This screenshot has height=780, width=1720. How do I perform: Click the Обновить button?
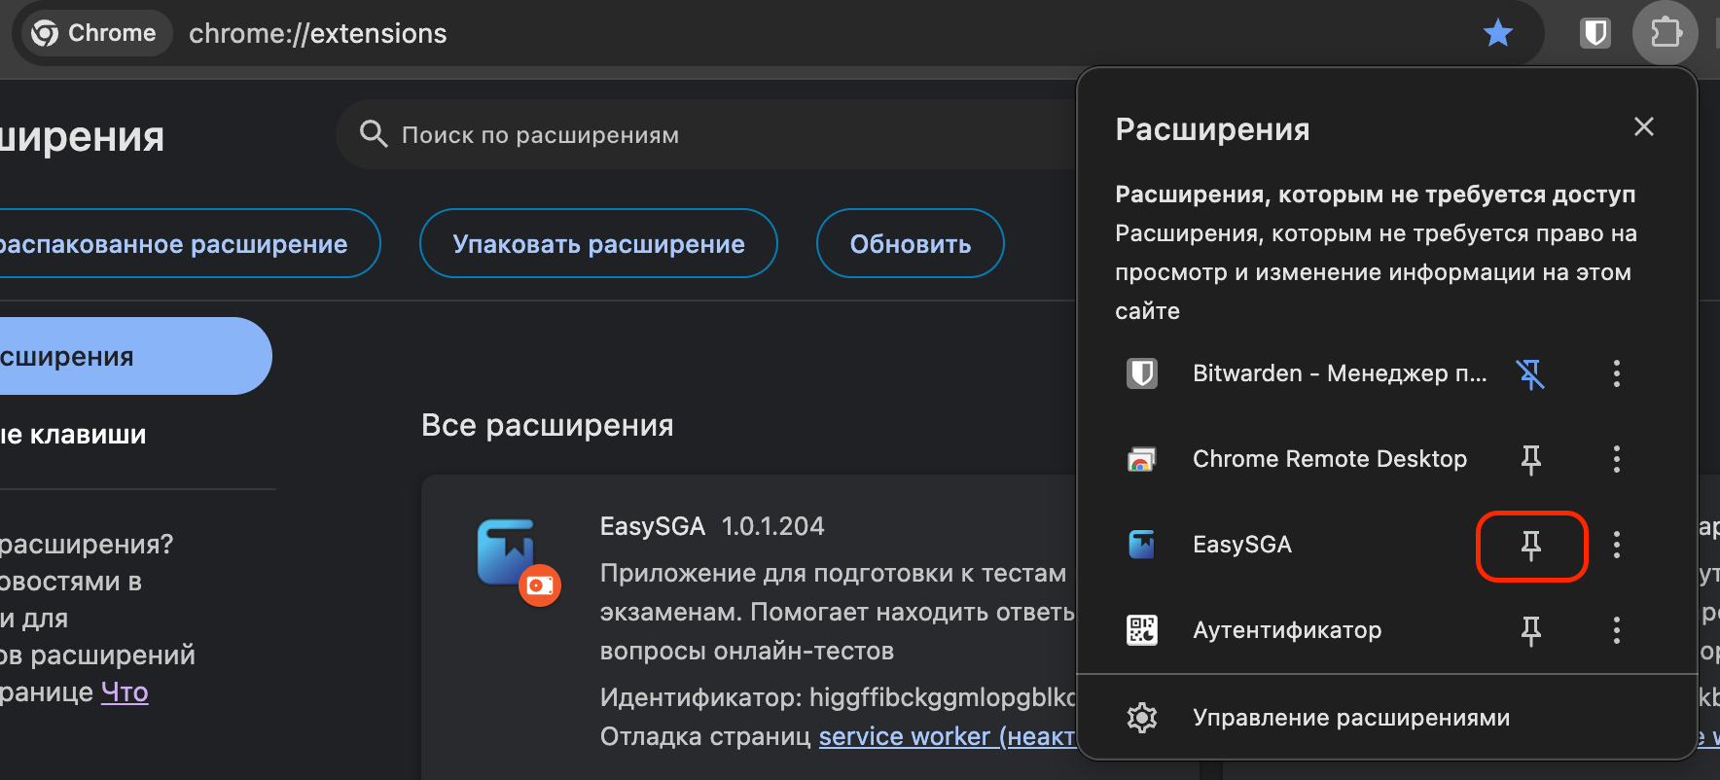pos(910,243)
